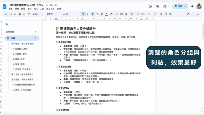
Task: Open the comments history icon
Action: [x=157, y=6]
